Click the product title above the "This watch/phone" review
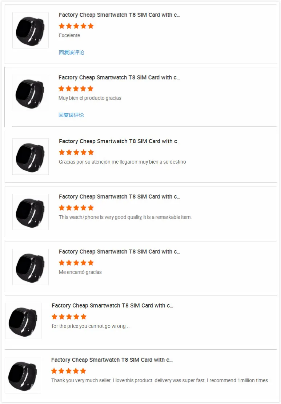The image size is (281, 404). 120,197
